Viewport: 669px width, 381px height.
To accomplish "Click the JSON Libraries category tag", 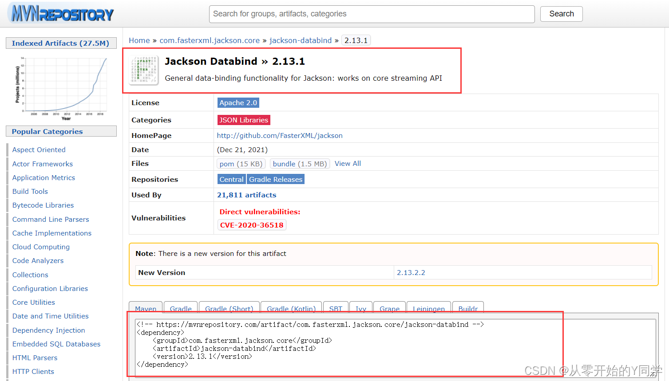I will pos(244,120).
